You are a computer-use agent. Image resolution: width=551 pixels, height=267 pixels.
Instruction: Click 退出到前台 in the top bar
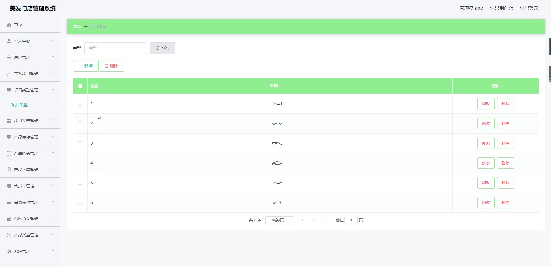point(502,8)
